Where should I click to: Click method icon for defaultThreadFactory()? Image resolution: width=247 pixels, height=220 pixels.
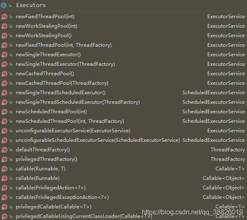[x=5, y=150]
